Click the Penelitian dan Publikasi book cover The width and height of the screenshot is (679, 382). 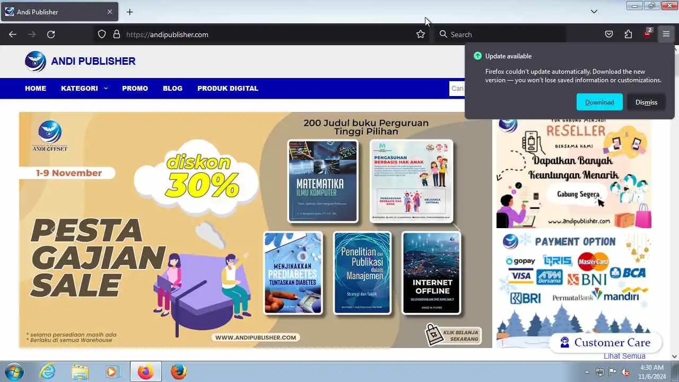[x=362, y=273]
